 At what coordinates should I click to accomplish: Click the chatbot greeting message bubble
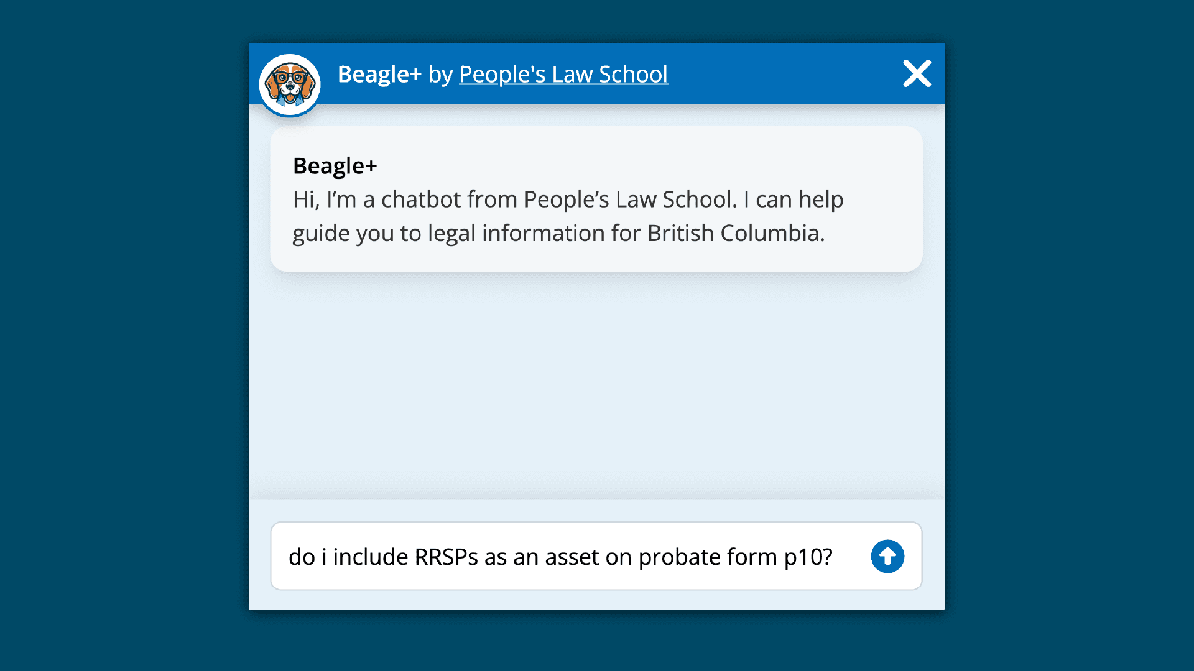(596, 199)
